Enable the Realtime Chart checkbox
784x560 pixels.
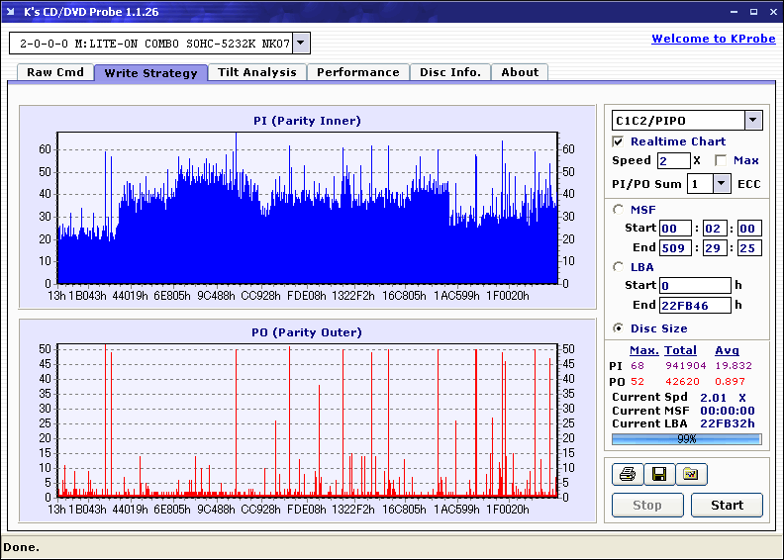click(619, 141)
